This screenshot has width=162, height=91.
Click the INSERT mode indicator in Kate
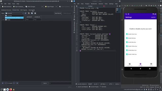point(90,84)
